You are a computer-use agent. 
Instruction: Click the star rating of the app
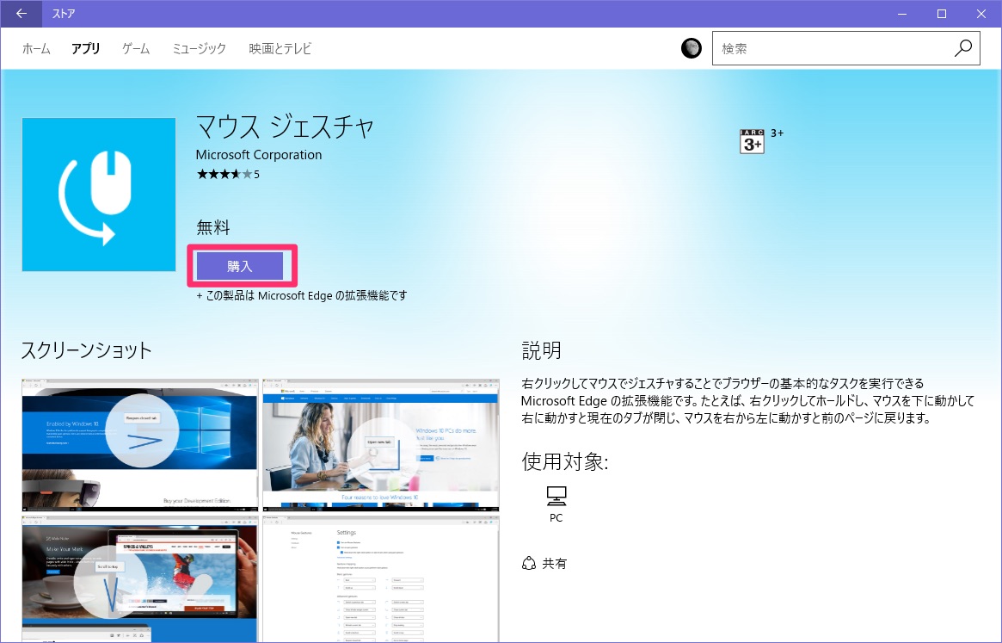224,174
